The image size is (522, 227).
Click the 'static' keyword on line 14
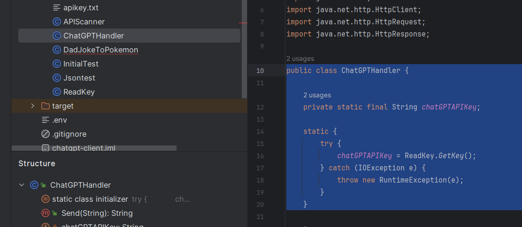point(316,132)
